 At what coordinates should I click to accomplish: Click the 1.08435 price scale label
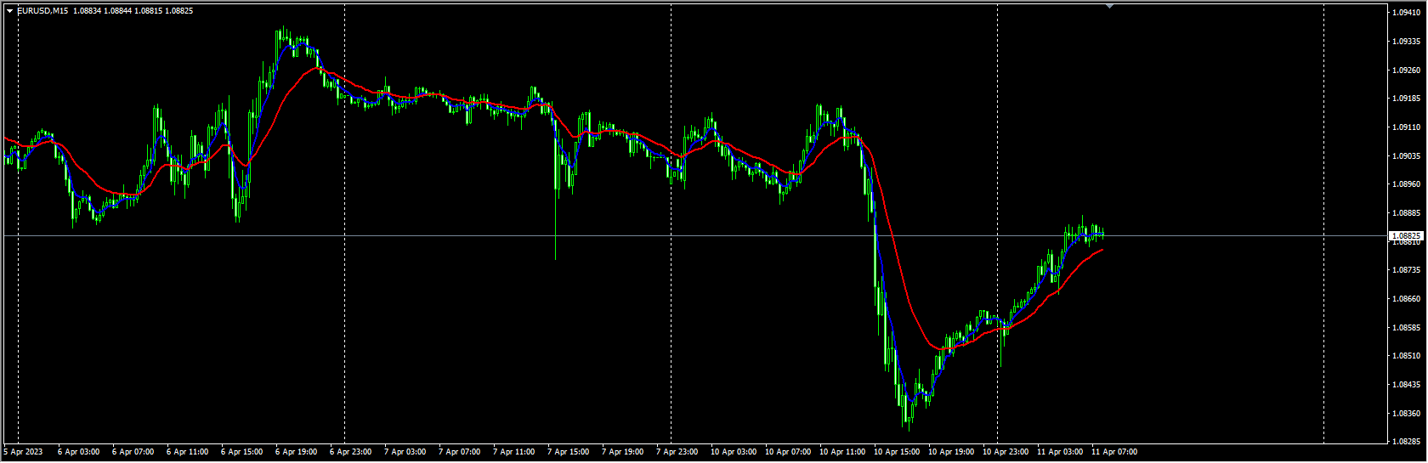(1408, 385)
